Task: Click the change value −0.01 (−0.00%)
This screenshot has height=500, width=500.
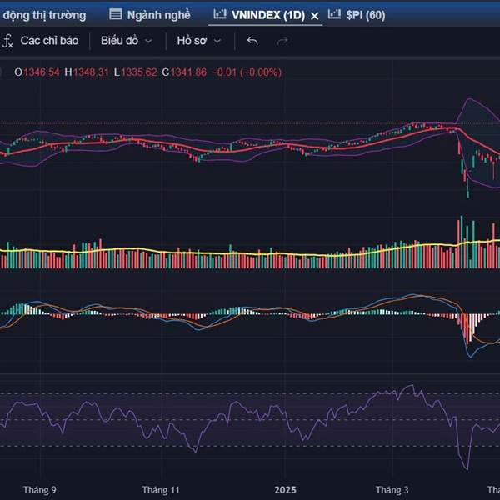Action: [x=247, y=72]
